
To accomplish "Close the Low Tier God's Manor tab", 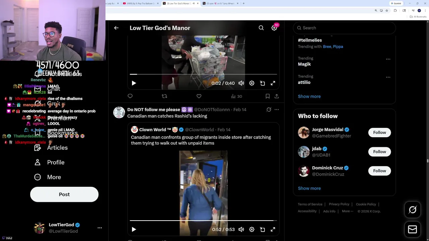I will tap(198, 3).
